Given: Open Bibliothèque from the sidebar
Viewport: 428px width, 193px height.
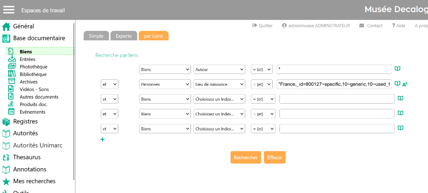Looking at the screenshot, I should pyautogui.click(x=33, y=74).
